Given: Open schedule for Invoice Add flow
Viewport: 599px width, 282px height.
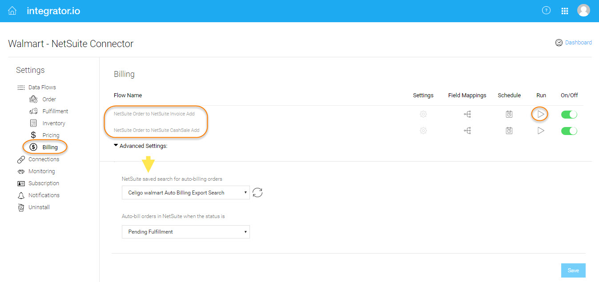Looking at the screenshot, I should tap(509, 114).
